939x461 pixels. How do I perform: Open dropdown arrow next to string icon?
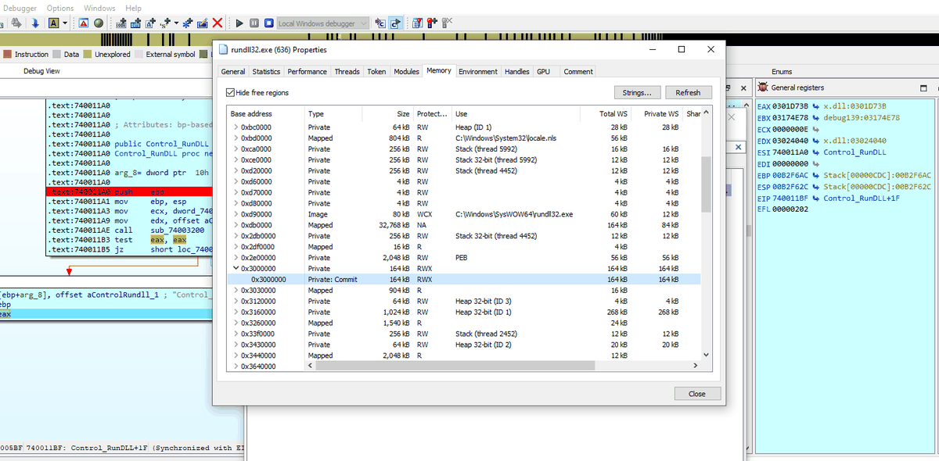[176, 23]
